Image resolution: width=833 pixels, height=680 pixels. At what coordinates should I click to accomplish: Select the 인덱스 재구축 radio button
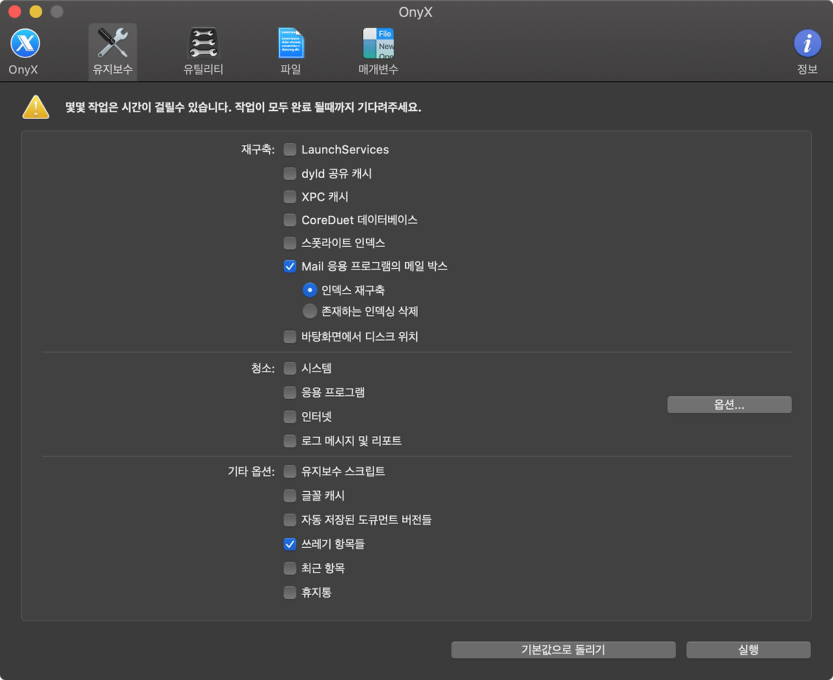coord(310,290)
